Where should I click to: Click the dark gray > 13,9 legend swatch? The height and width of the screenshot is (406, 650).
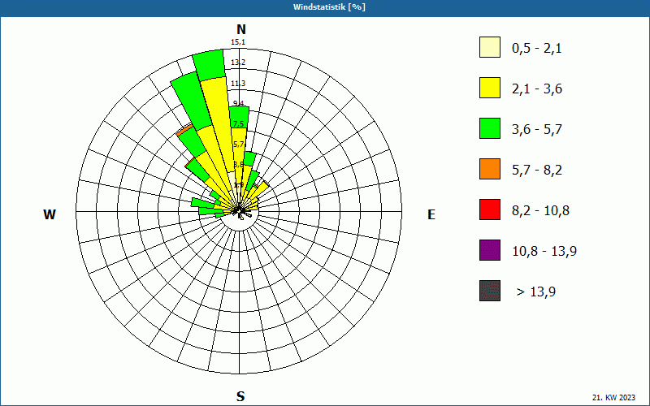[490, 291]
